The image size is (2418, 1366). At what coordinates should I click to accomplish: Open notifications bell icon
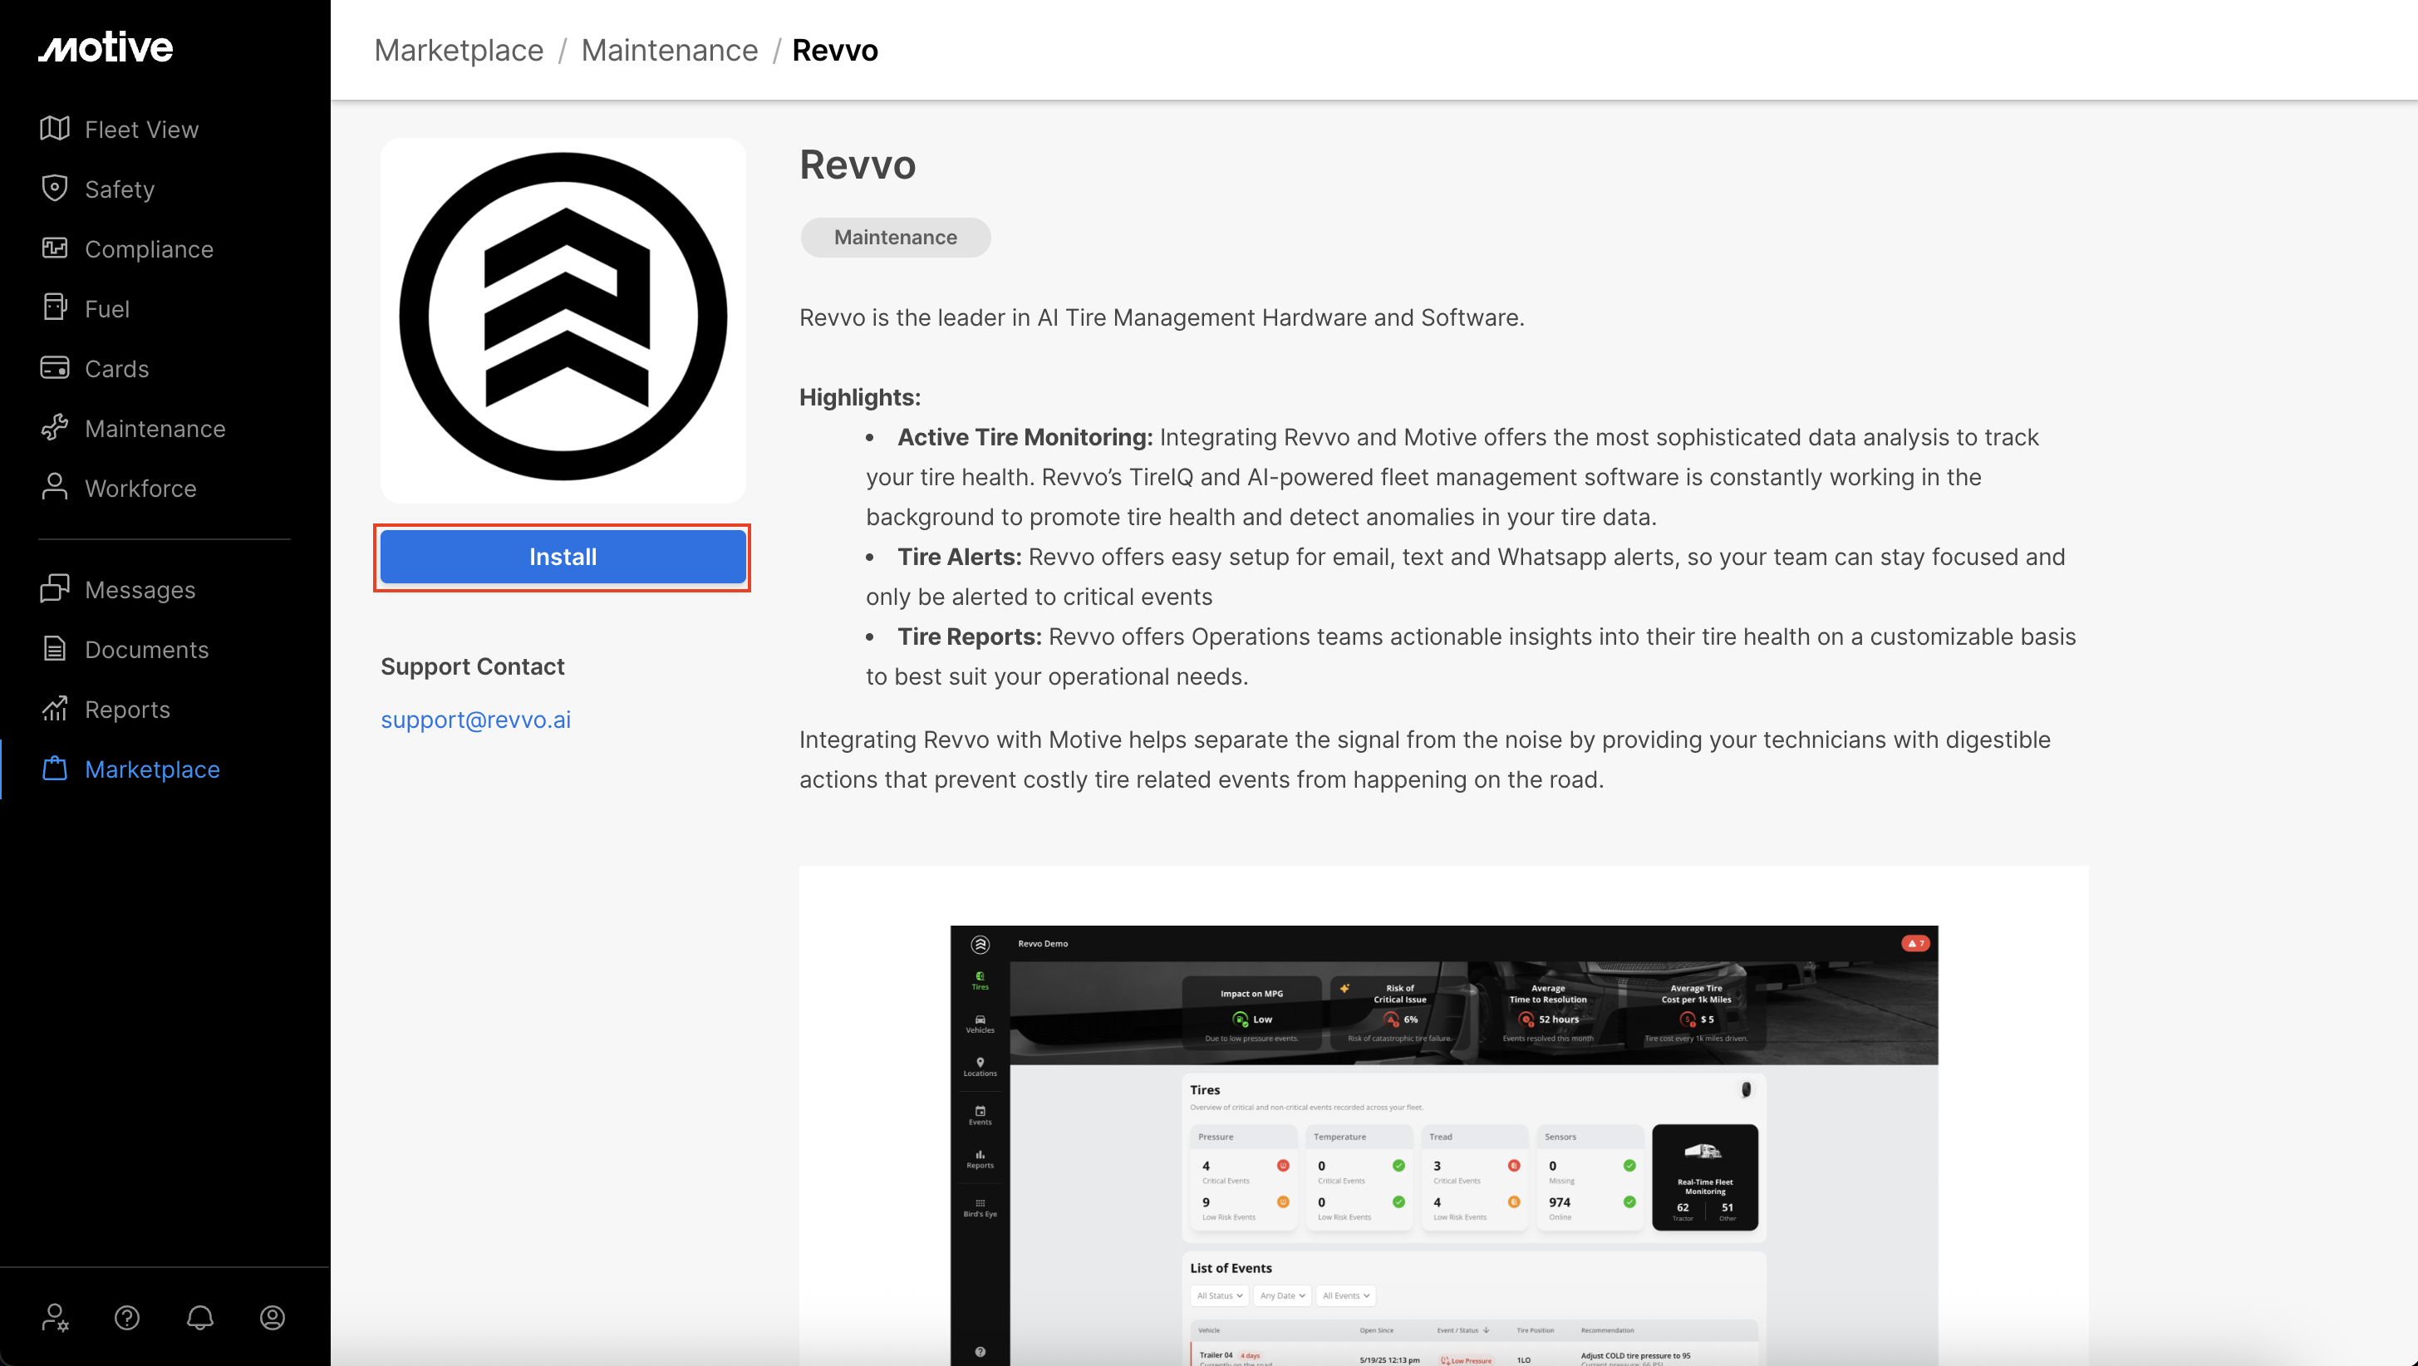click(x=200, y=1318)
